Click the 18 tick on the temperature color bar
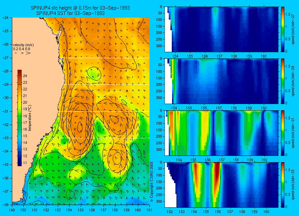Image resolution: width=299 pixels, height=216 pixels. [x=25, y=116]
